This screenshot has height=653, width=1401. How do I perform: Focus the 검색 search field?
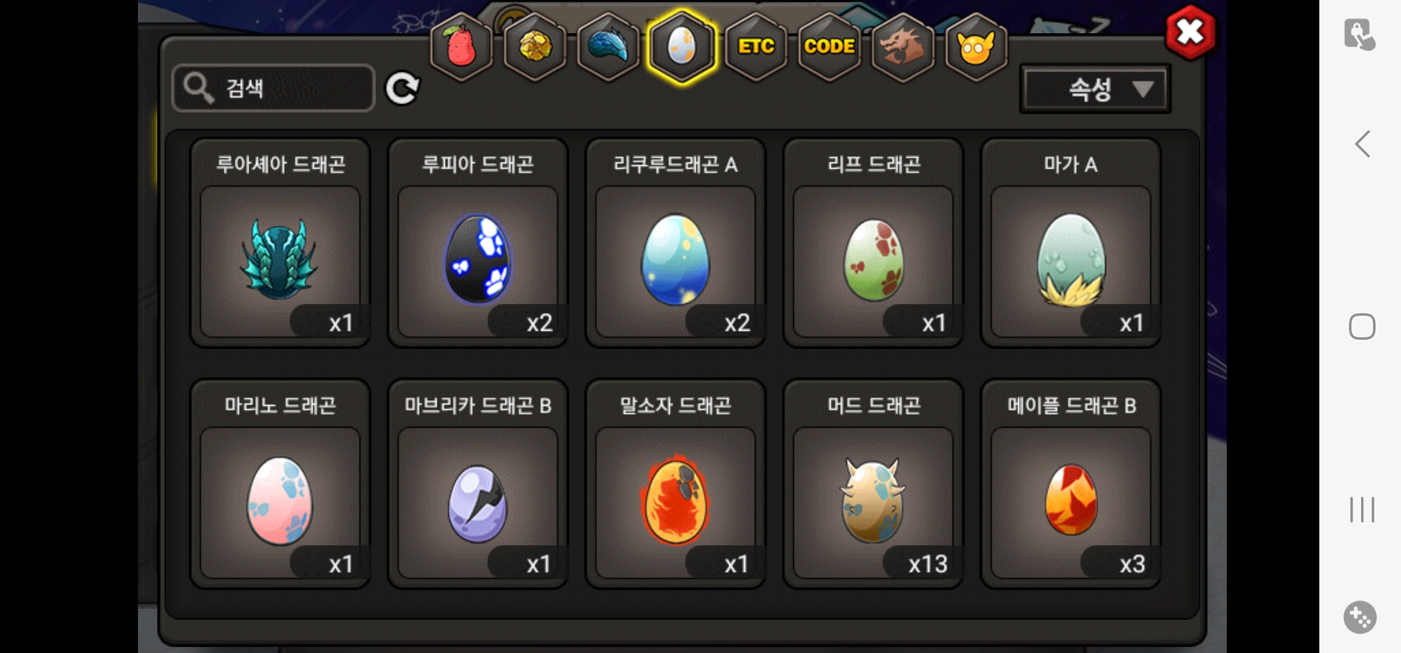coord(273,88)
